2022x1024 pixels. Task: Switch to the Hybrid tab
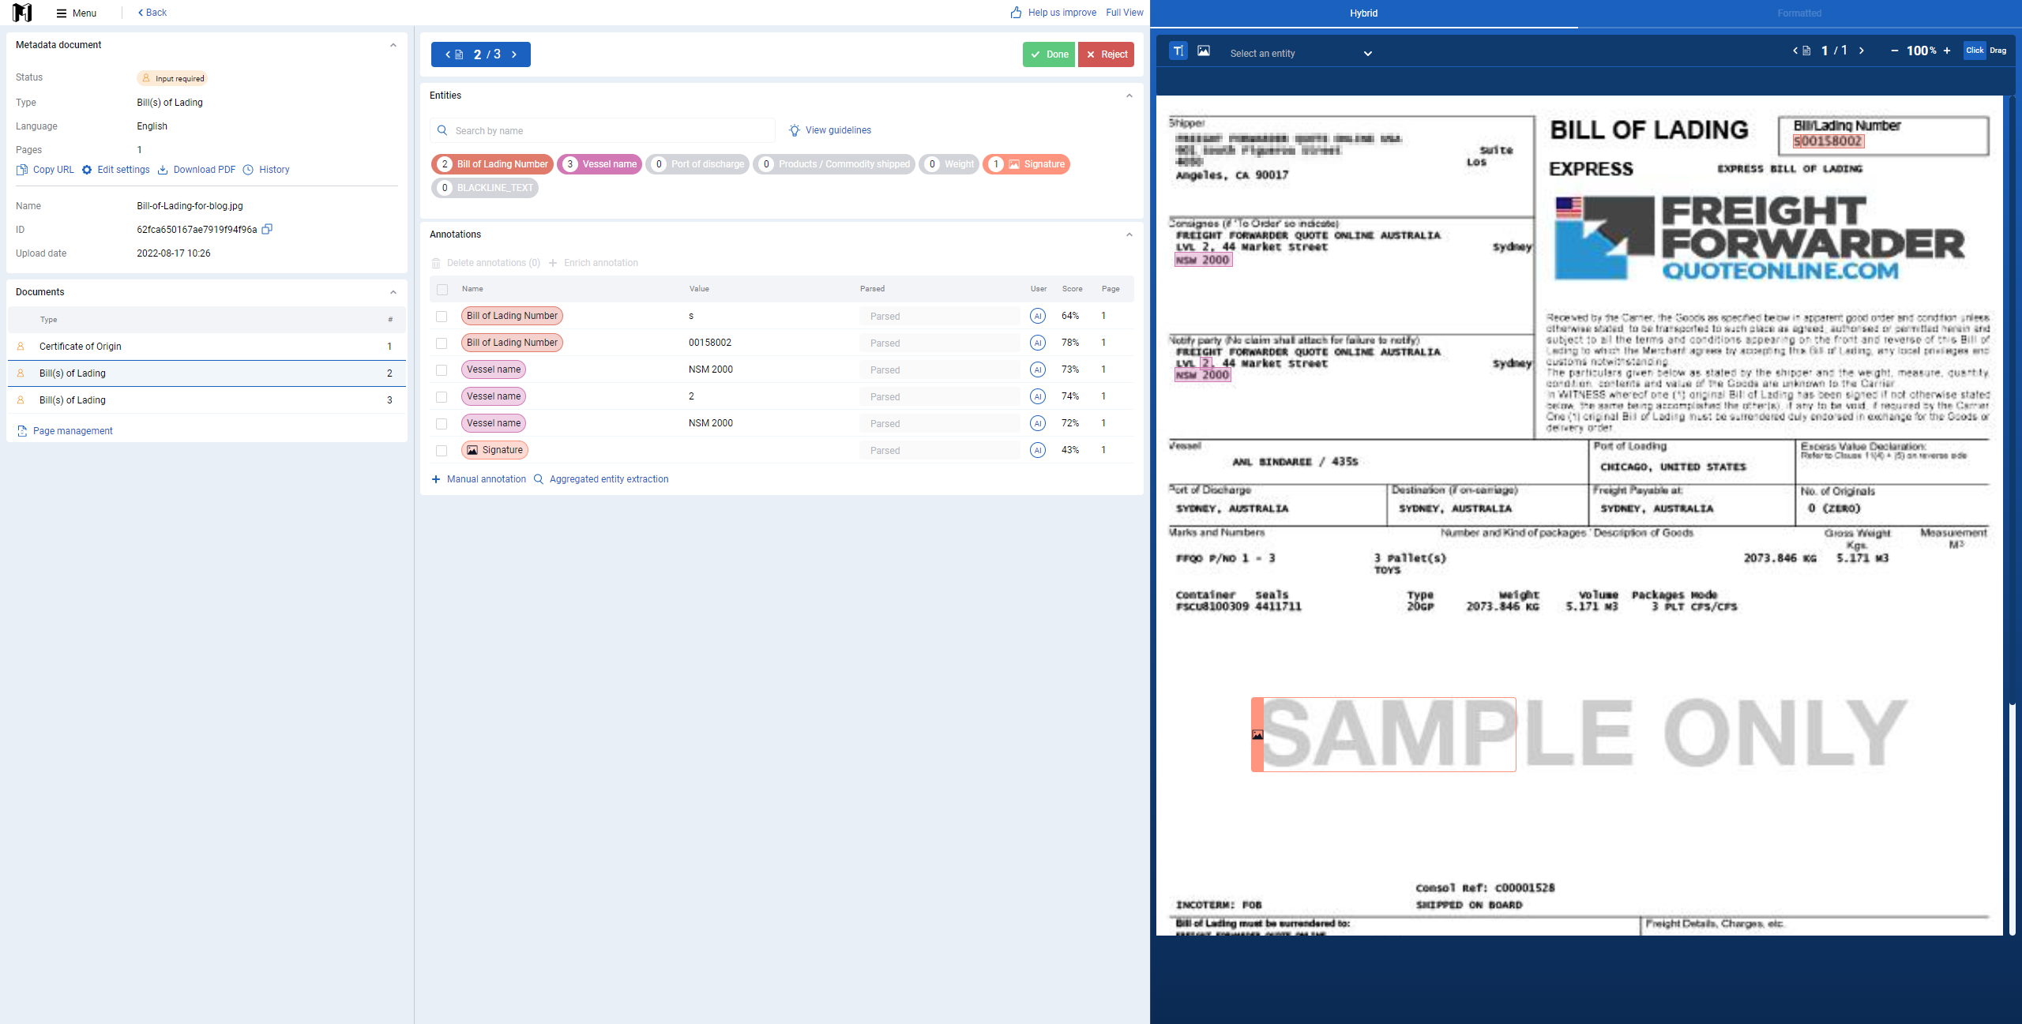coord(1363,13)
